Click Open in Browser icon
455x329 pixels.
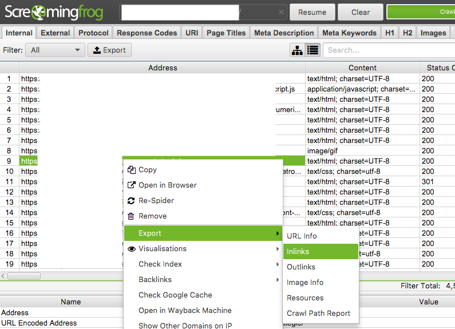click(x=131, y=185)
